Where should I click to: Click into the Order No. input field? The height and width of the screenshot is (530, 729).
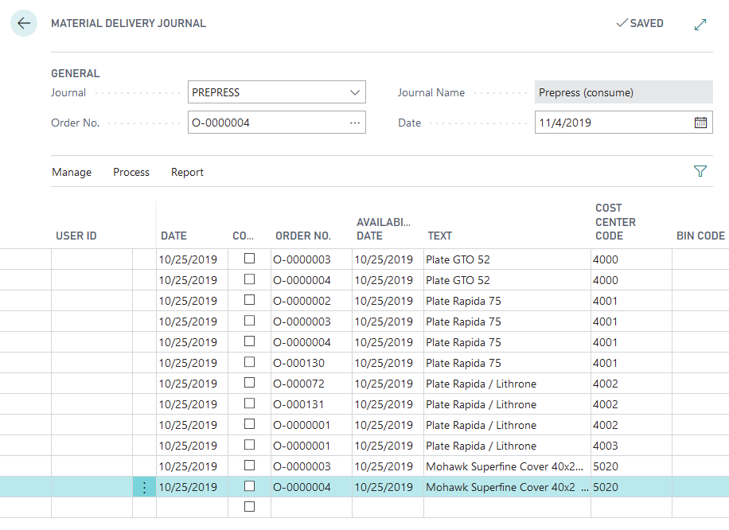[x=267, y=123]
